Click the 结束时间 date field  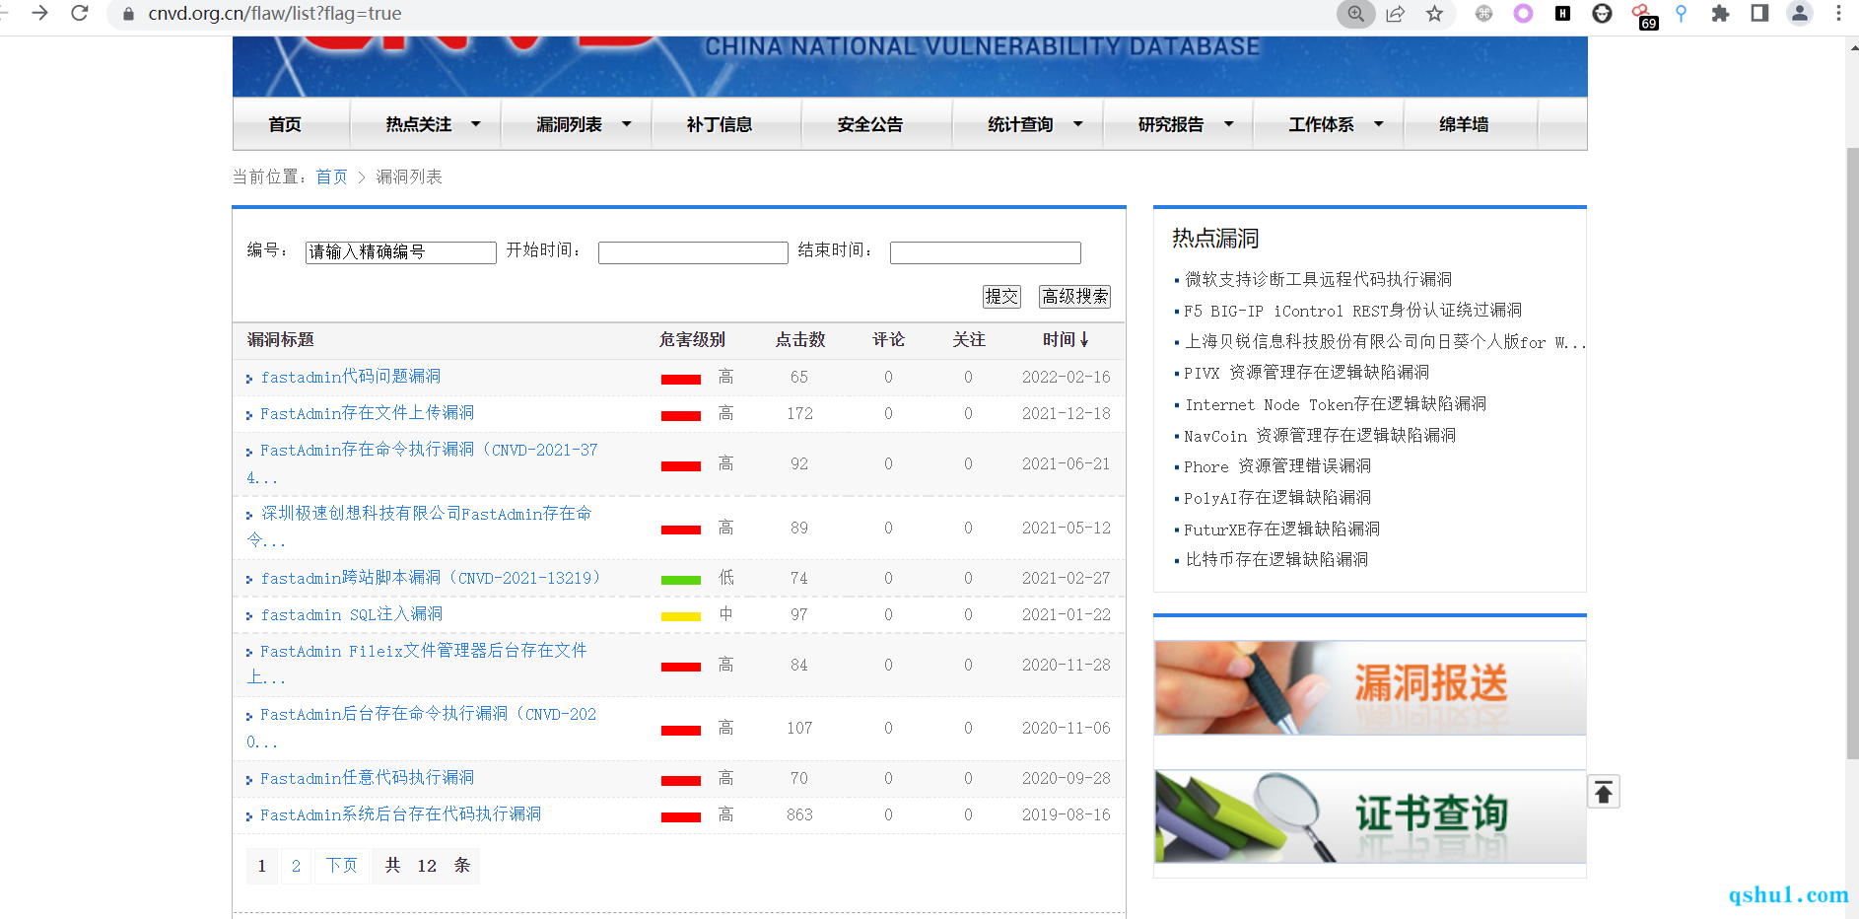pyautogui.click(x=986, y=252)
